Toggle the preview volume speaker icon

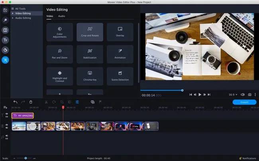243,94
